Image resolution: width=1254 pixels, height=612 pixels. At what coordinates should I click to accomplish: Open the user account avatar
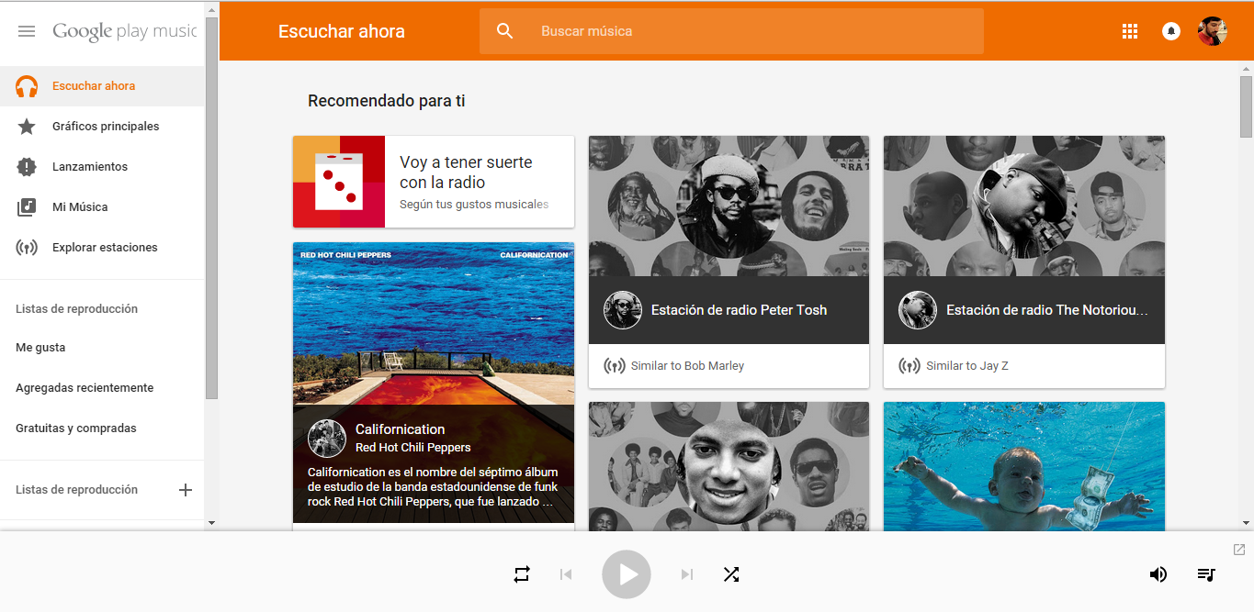pos(1213,31)
